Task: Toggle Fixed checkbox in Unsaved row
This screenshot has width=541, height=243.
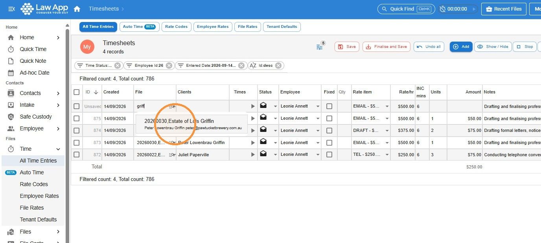Action: (x=329, y=106)
